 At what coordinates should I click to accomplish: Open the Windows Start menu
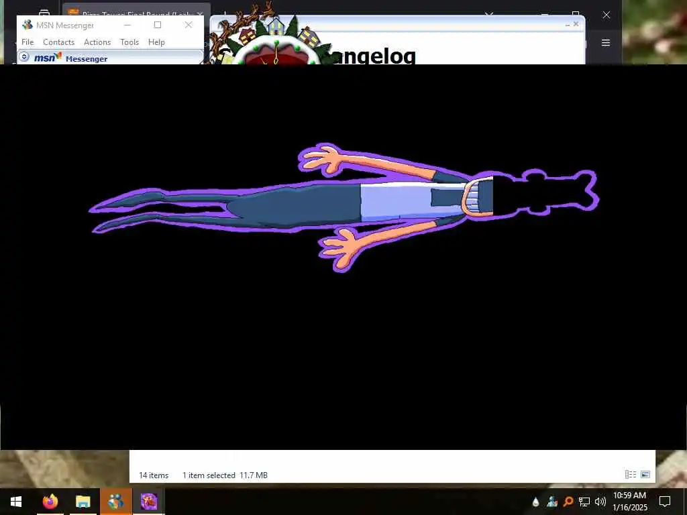16,502
